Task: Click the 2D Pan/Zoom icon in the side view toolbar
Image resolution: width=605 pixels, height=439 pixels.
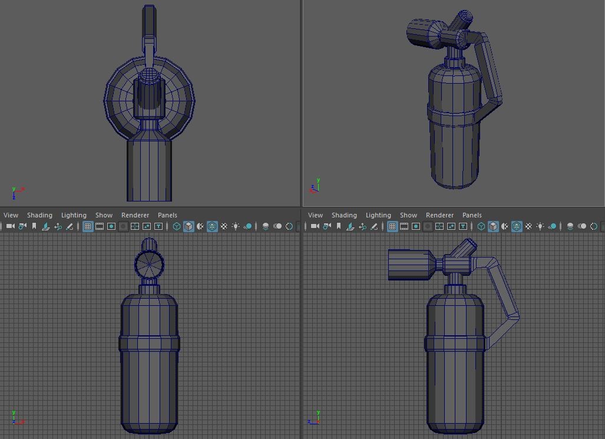Action: point(362,226)
